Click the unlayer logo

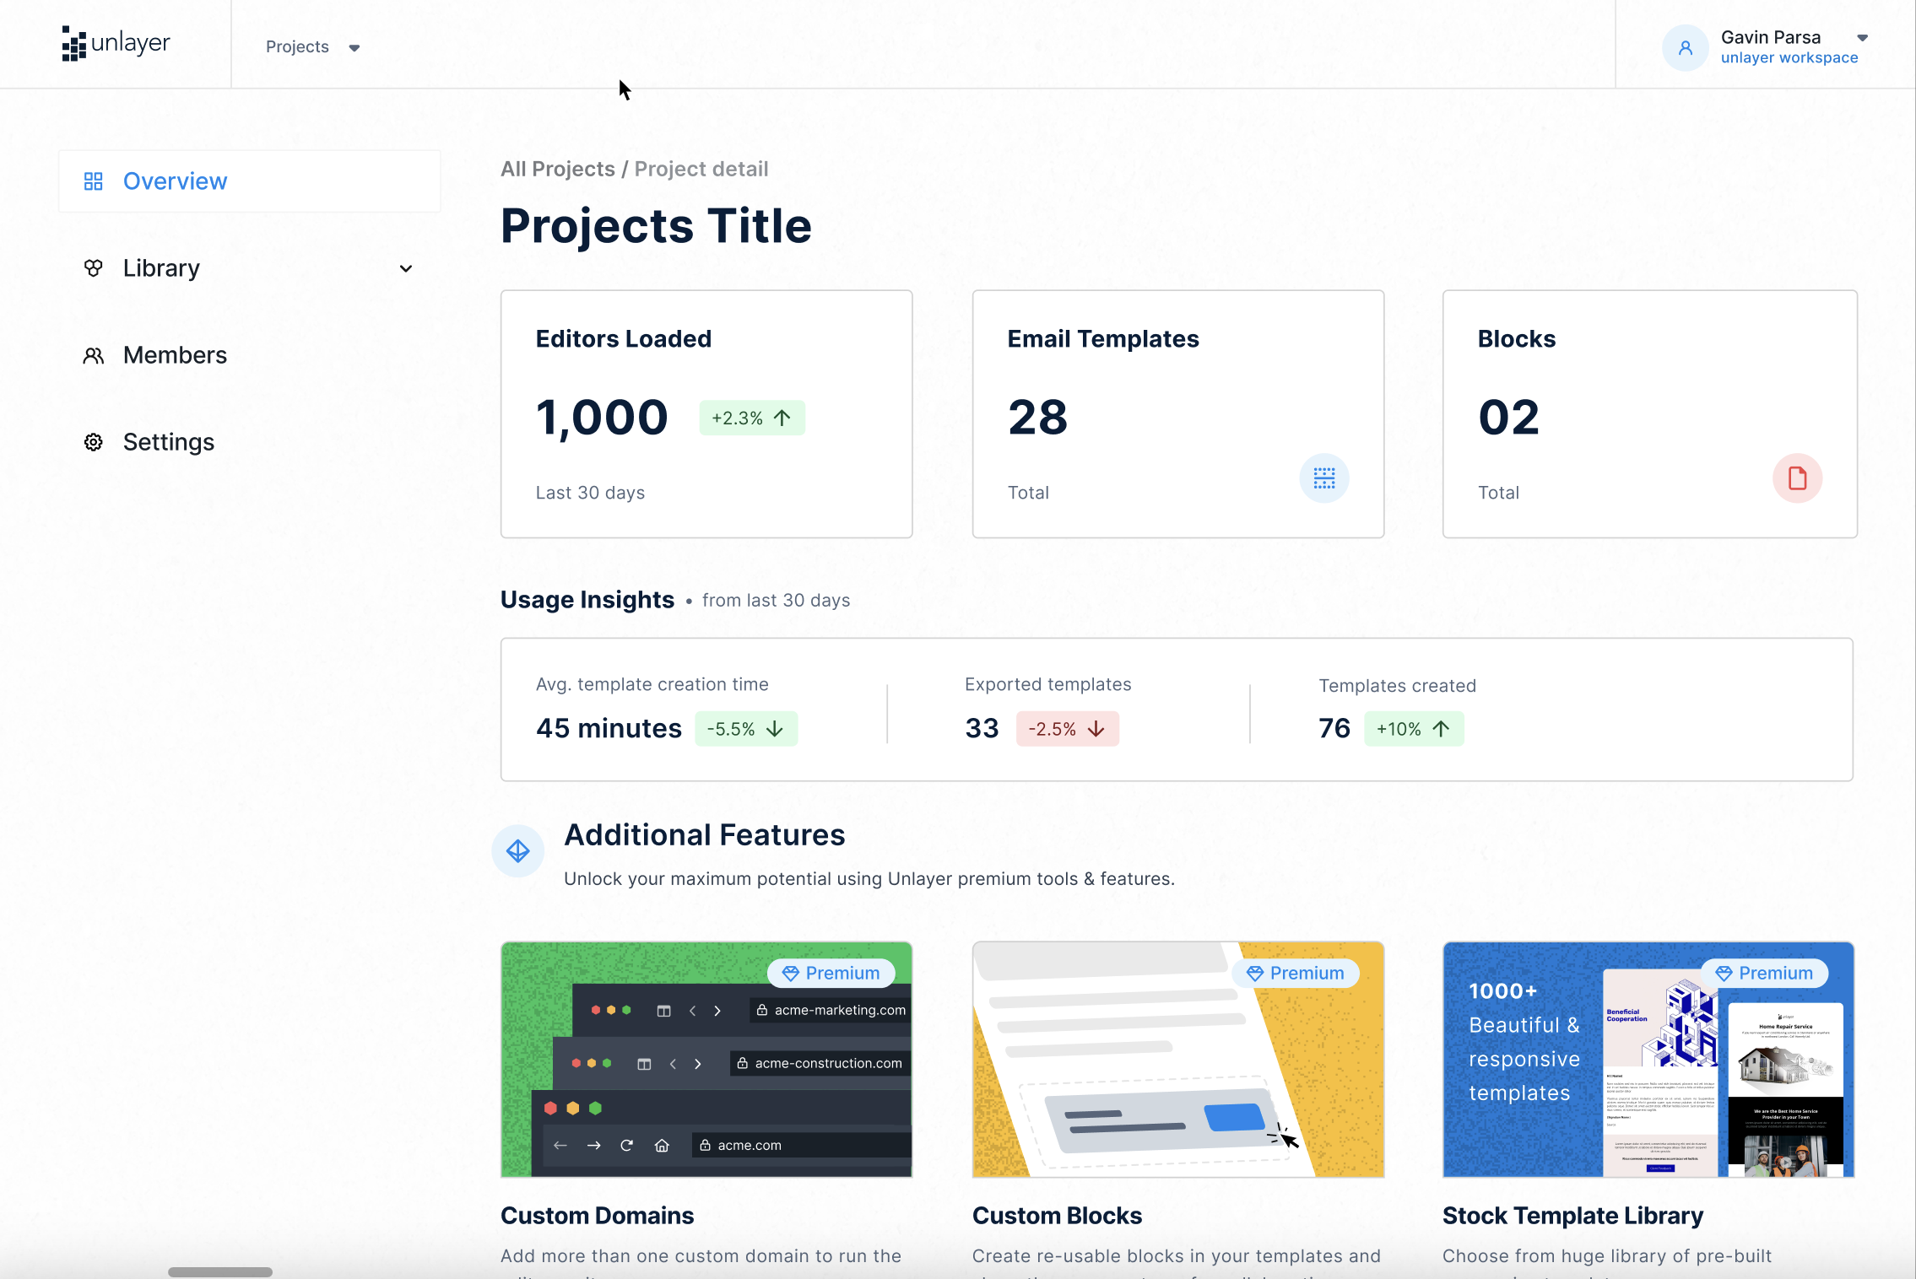(x=116, y=43)
